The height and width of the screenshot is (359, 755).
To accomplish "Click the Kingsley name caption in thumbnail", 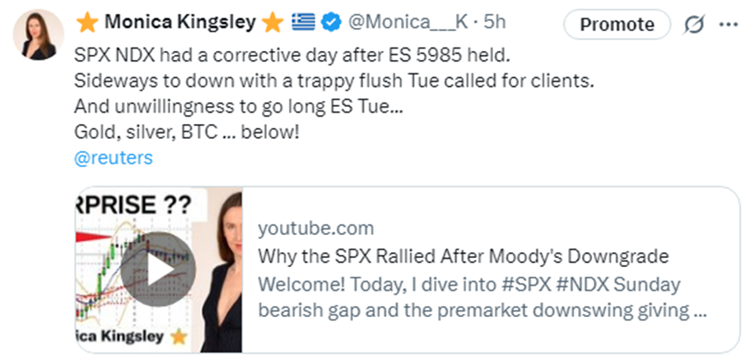I will click(x=124, y=338).
